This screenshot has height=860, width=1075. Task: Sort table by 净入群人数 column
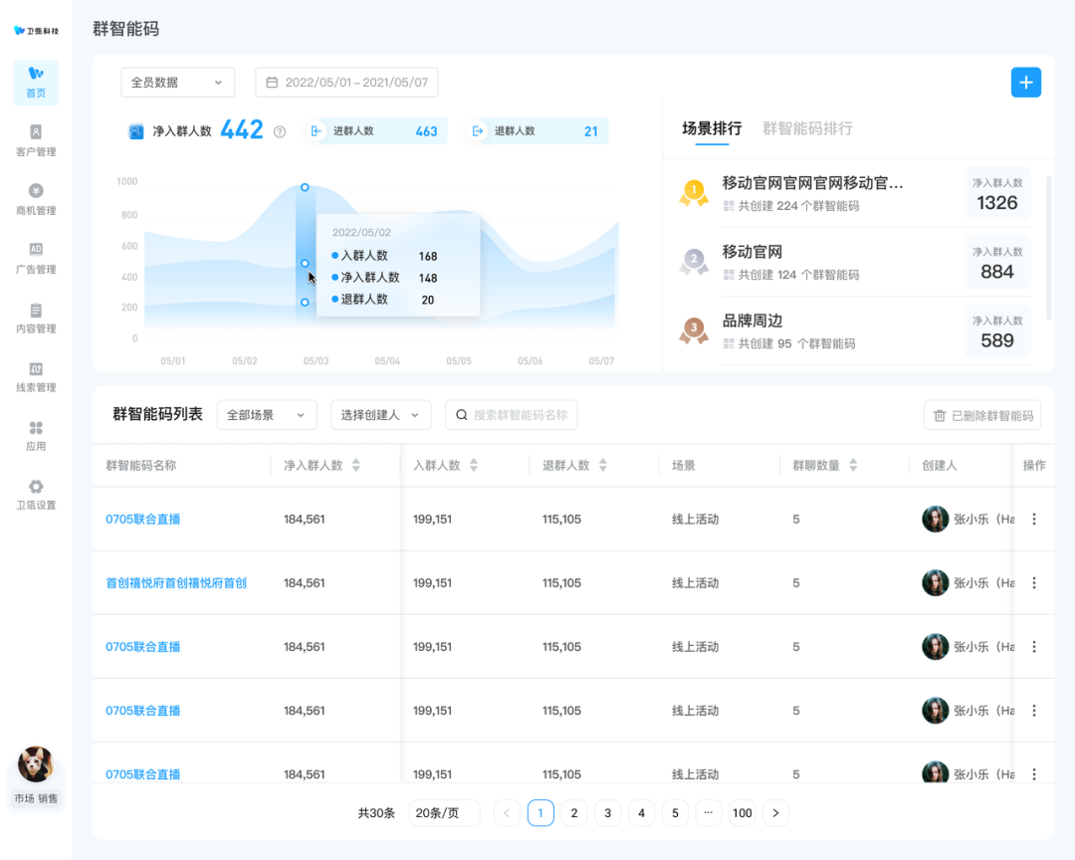point(356,465)
